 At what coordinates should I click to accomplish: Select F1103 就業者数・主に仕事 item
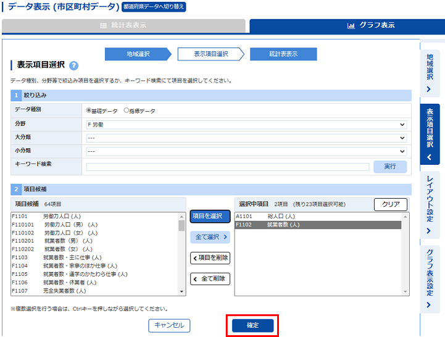95,257
